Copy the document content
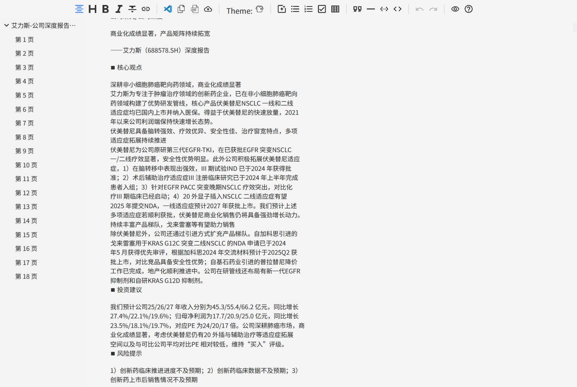The image size is (577, 387). pos(181,9)
